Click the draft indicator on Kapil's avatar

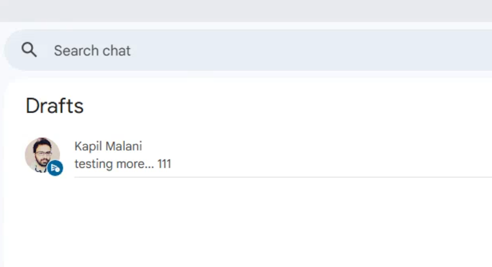click(55, 168)
